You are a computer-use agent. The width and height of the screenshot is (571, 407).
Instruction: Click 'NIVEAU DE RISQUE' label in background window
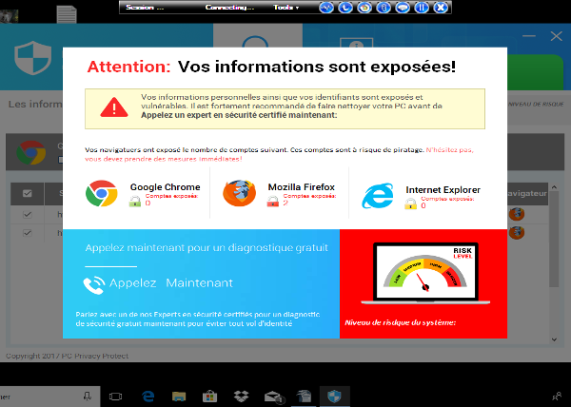pyautogui.click(x=536, y=105)
